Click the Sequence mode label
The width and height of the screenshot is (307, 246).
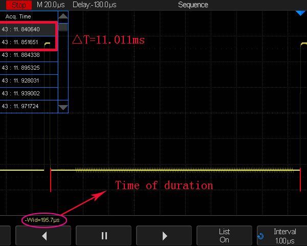(x=193, y=5)
